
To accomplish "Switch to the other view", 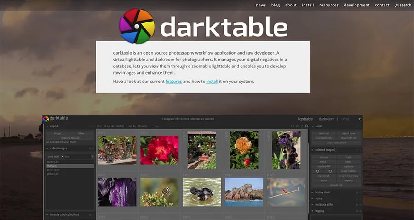I will 345,119.
